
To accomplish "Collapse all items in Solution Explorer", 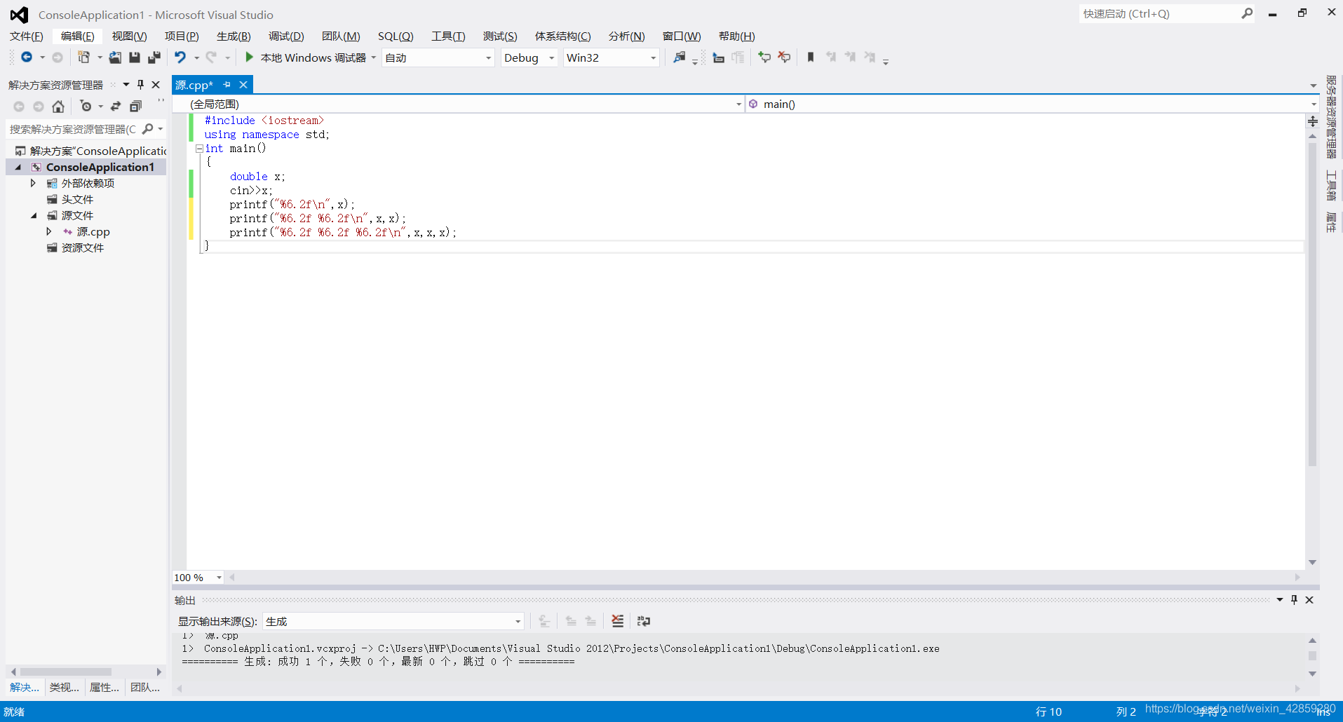I will click(135, 107).
